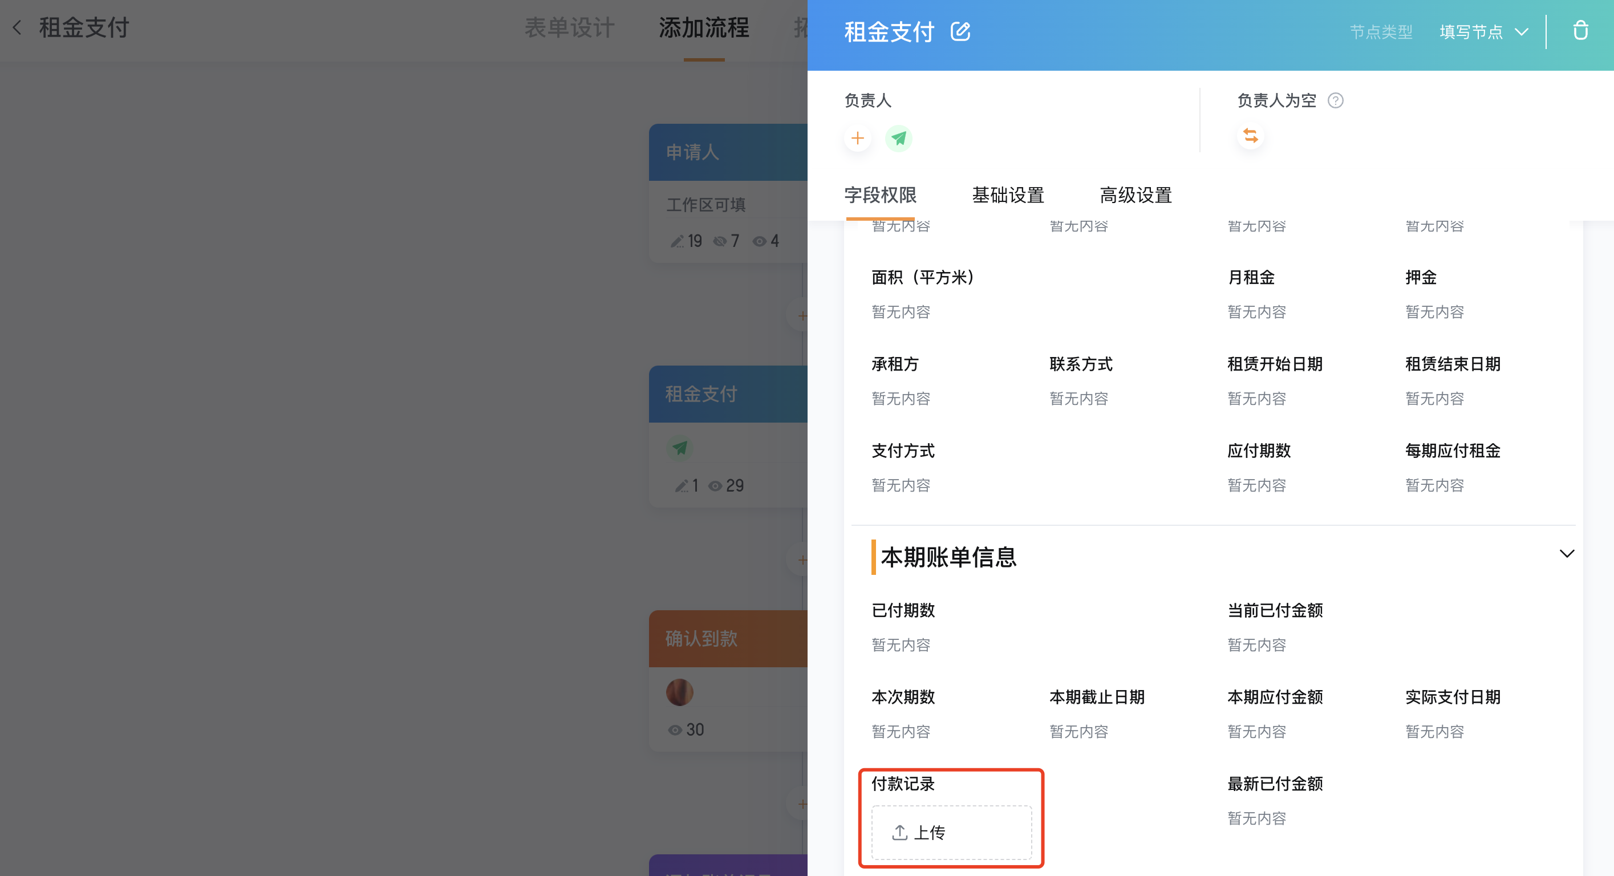This screenshot has height=876, width=1614.
Task: Click the 应付期数 field label
Action: coord(1259,451)
